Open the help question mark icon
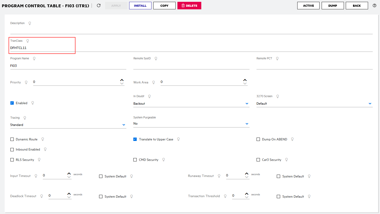 click(x=374, y=5)
